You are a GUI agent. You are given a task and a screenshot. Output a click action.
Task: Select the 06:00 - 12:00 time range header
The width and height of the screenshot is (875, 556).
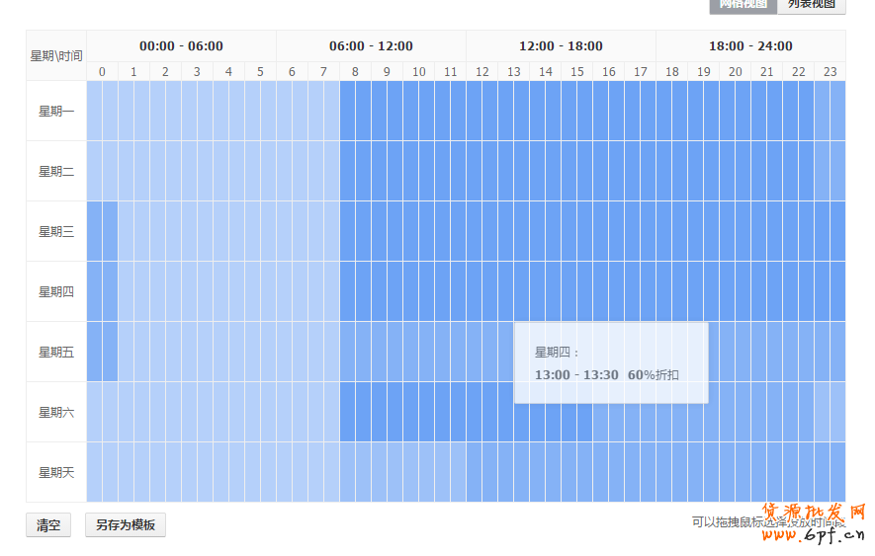(x=371, y=46)
